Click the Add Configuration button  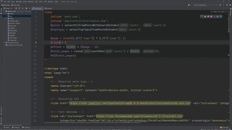pos(200,5)
